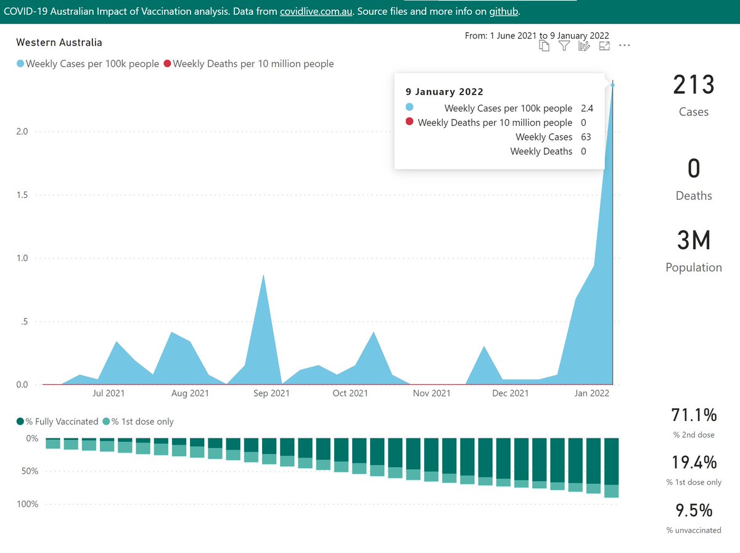This screenshot has height=553, width=740.
Task: Click the 71.1% 2nd dose value
Action: pos(694,417)
